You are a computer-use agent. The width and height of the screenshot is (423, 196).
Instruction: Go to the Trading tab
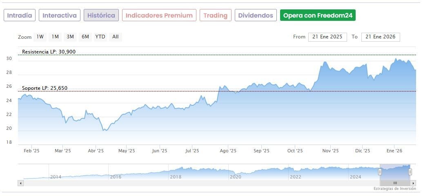[x=216, y=16]
